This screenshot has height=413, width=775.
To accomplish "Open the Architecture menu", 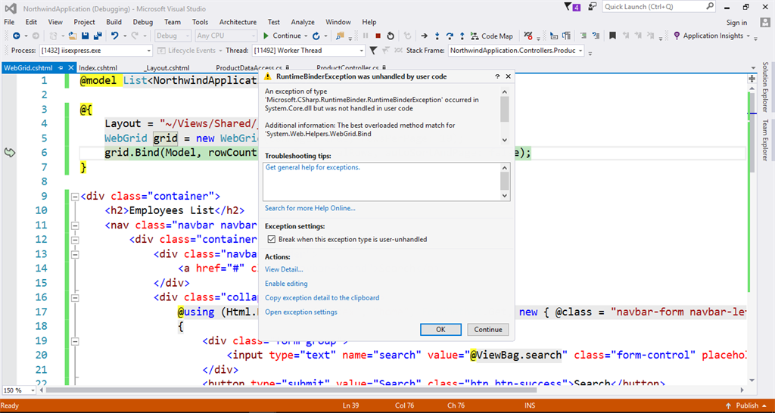I will click(238, 22).
